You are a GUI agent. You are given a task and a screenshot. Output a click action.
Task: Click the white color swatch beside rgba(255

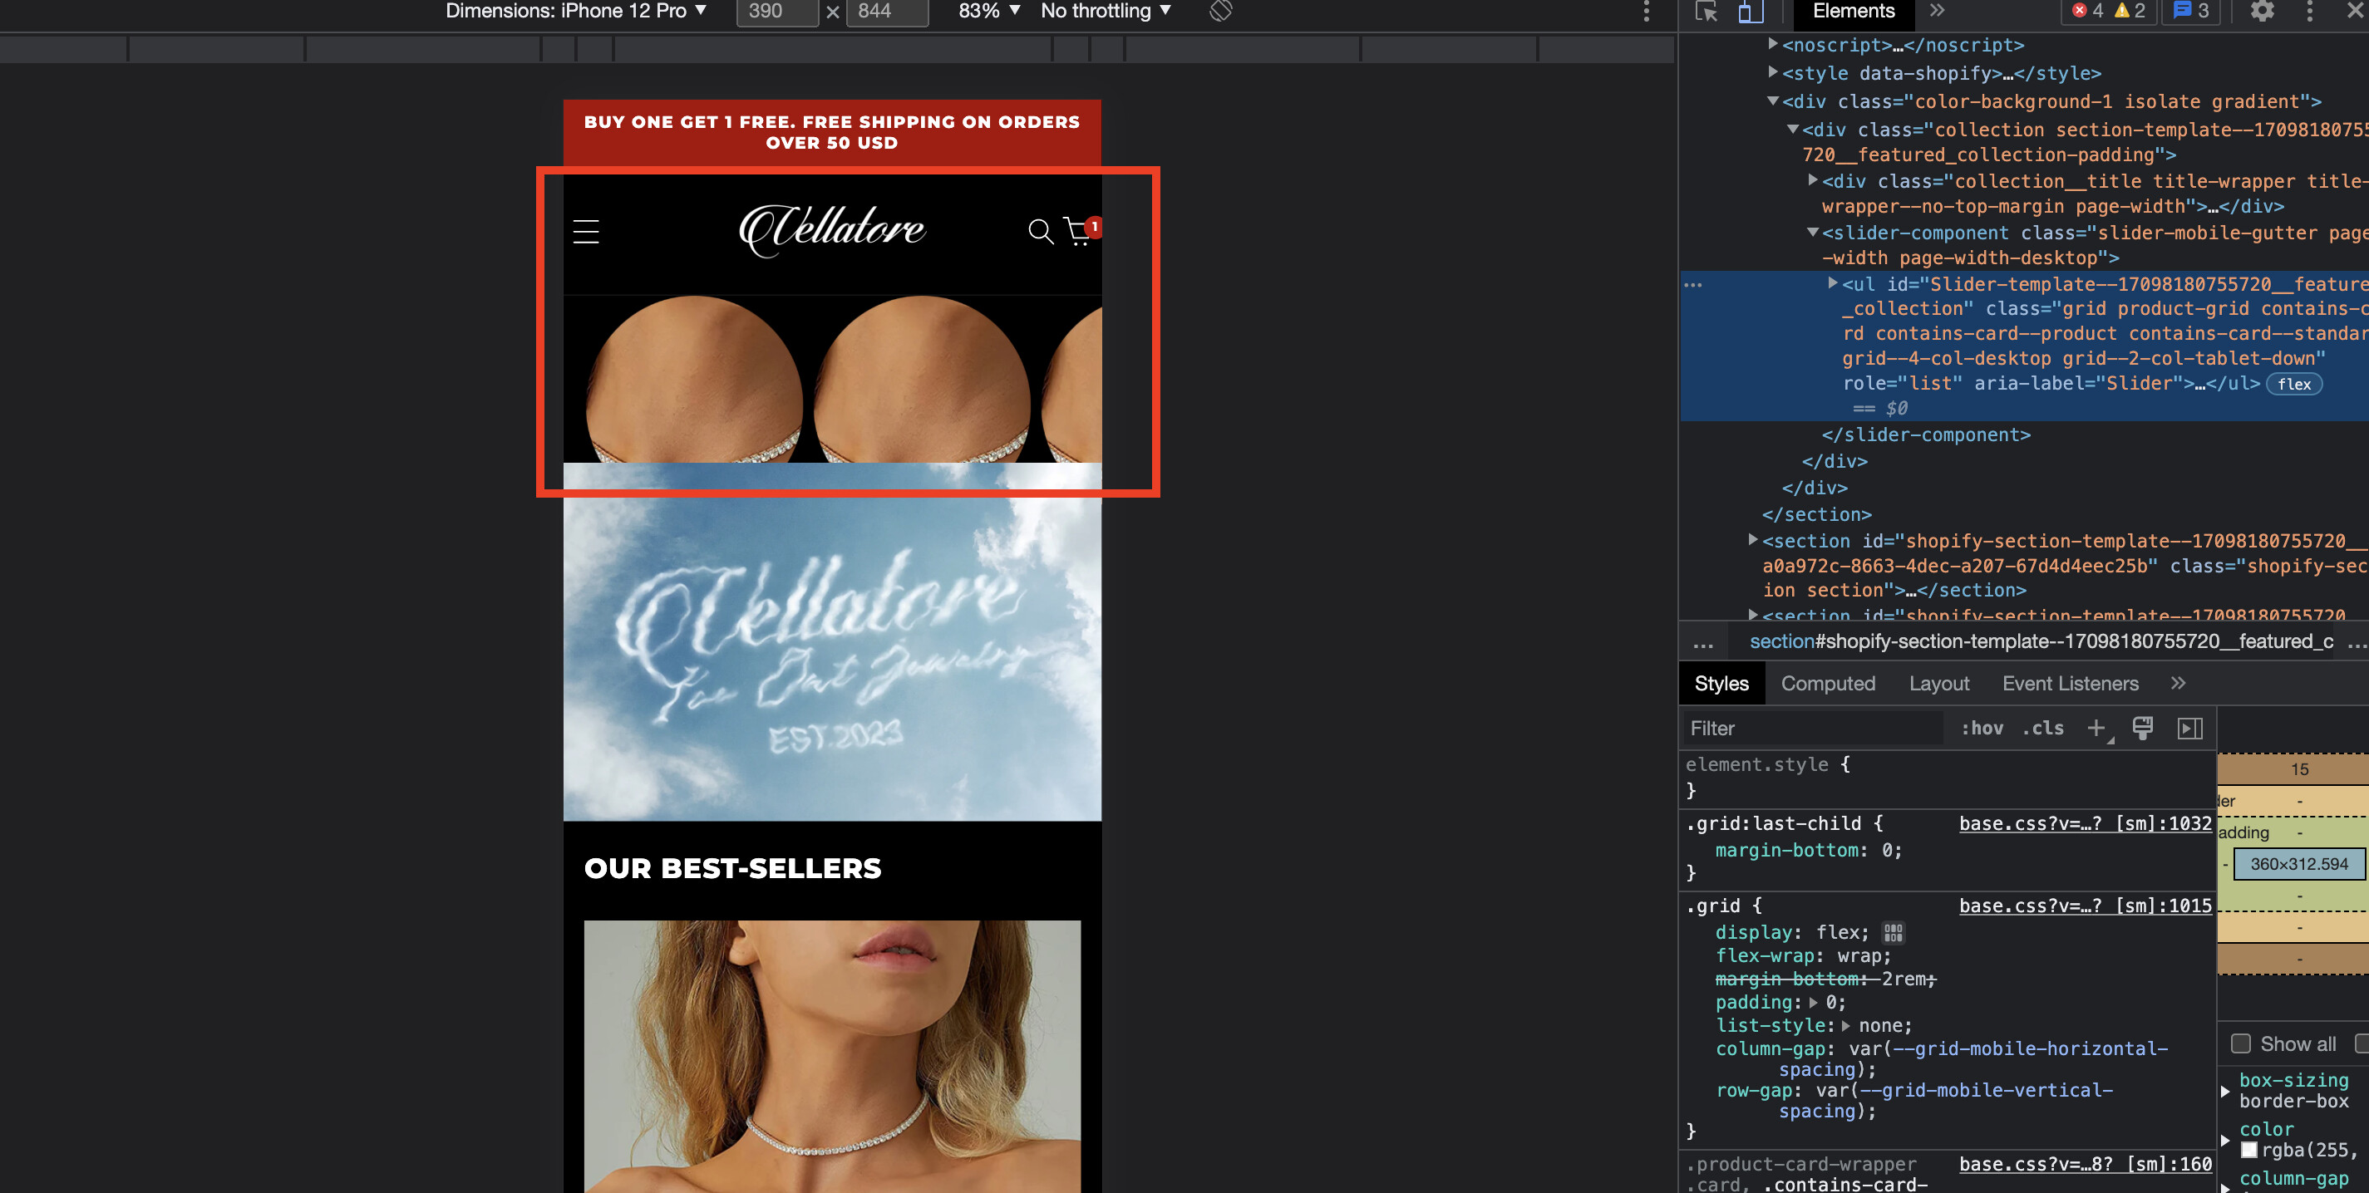[x=2248, y=1151]
